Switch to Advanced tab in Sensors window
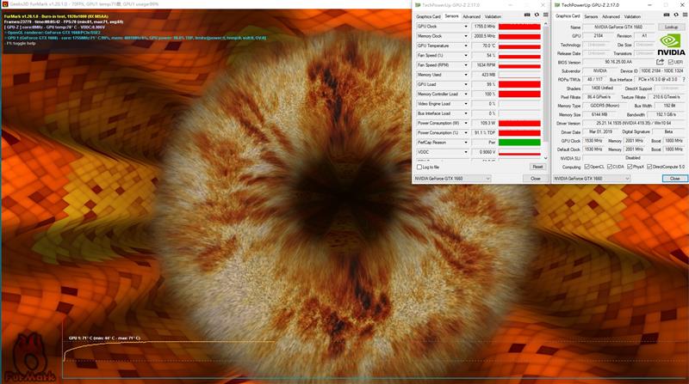The width and height of the screenshot is (689, 384). point(471,15)
